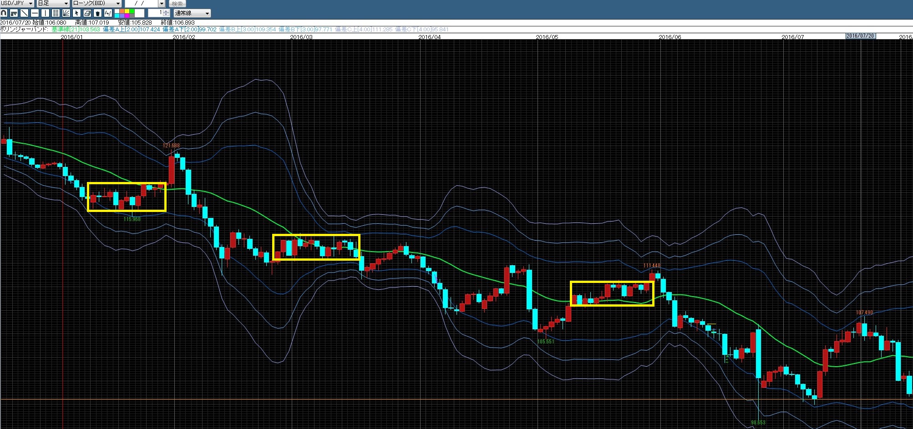Open the 通常線 line style dropdown

(x=192, y=13)
